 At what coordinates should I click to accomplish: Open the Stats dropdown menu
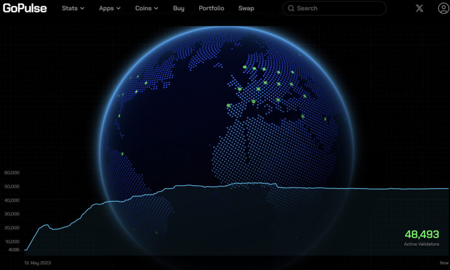click(73, 8)
